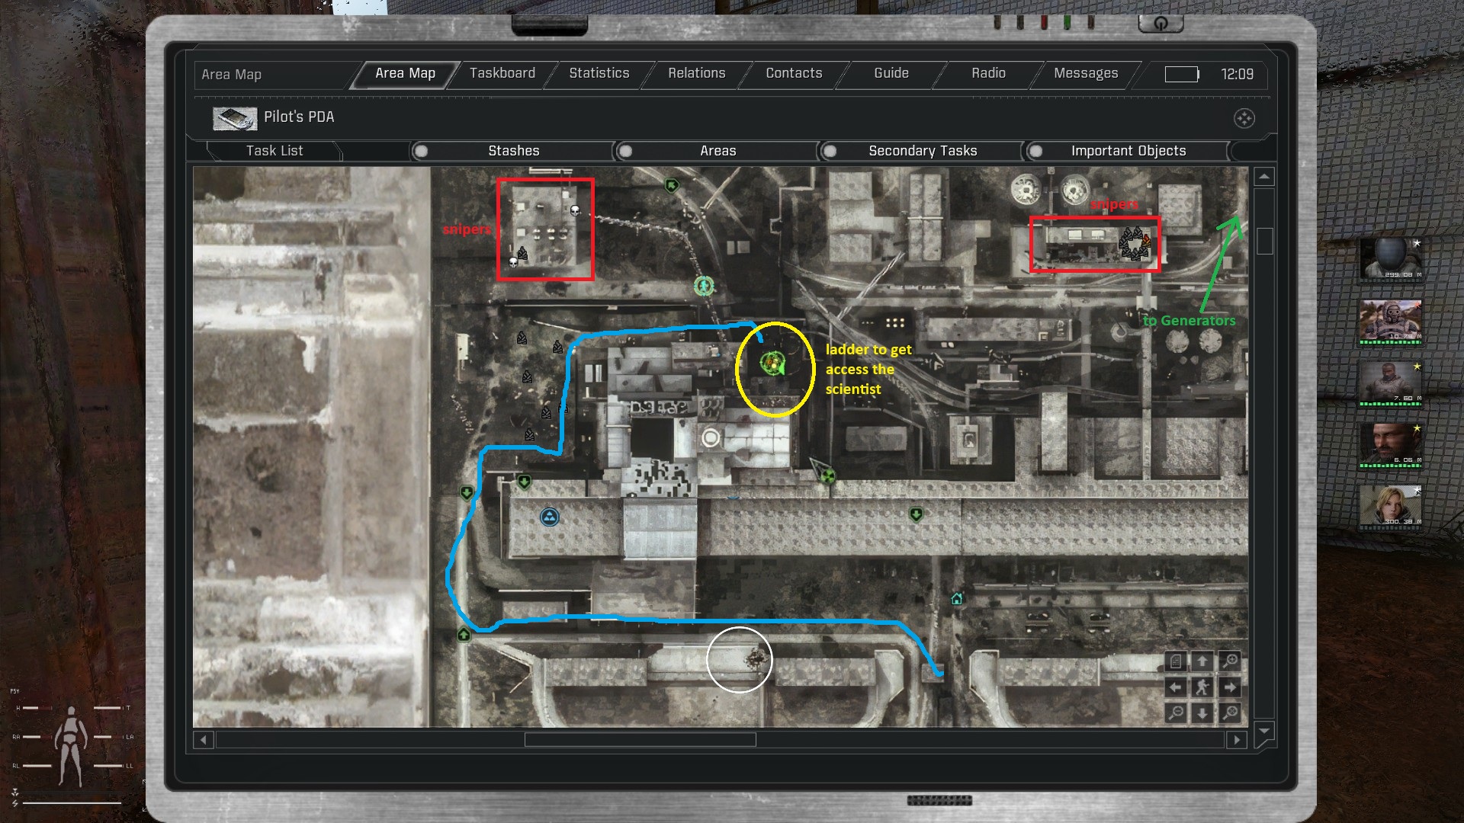1464x823 pixels.
Task: Click the horizontal map scrollbar thumb
Action: 640,739
